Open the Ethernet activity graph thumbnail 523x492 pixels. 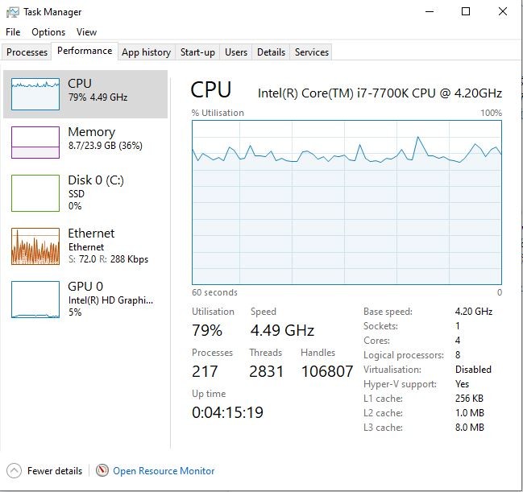(35, 246)
